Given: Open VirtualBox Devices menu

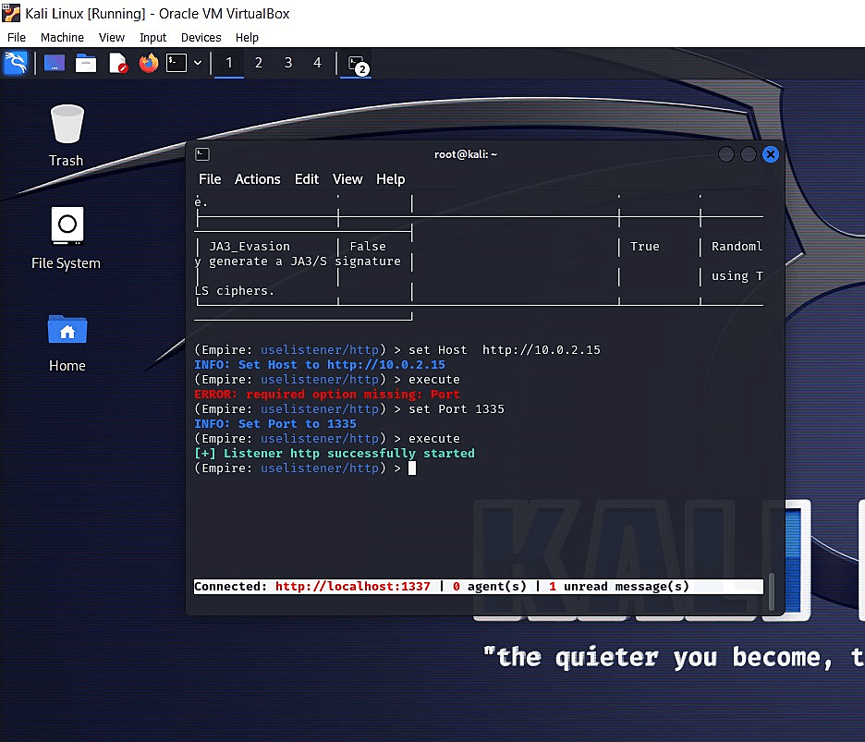Looking at the screenshot, I should 201,38.
